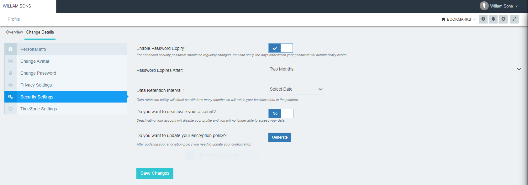Click the clock icon beside TimeZone Settings
This screenshot has width=528, height=185.
[10, 109]
